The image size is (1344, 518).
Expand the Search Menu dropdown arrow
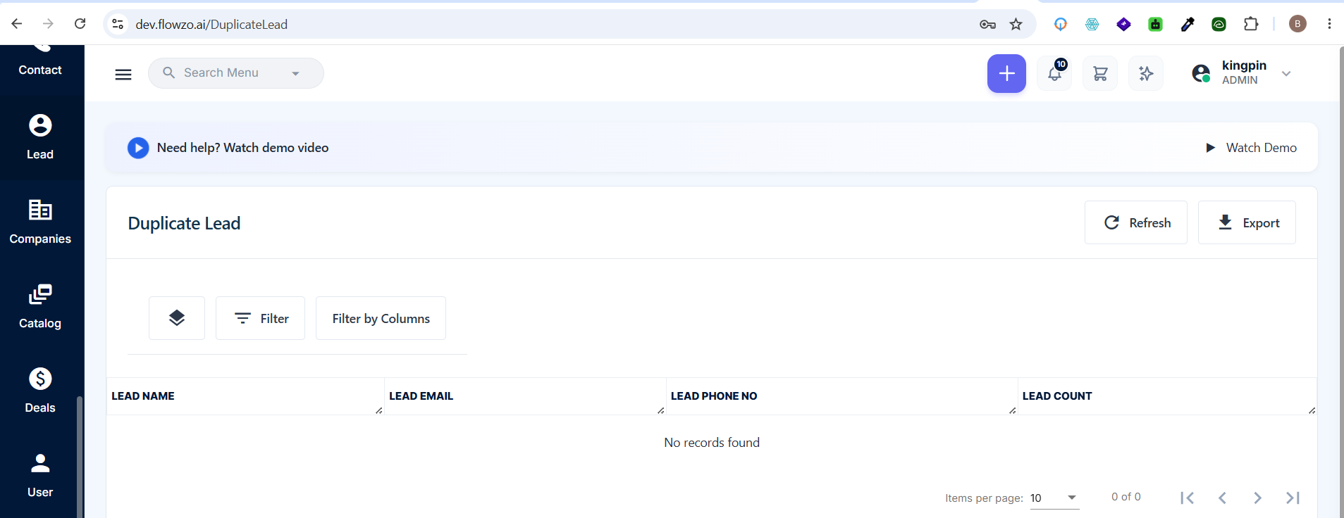[296, 73]
